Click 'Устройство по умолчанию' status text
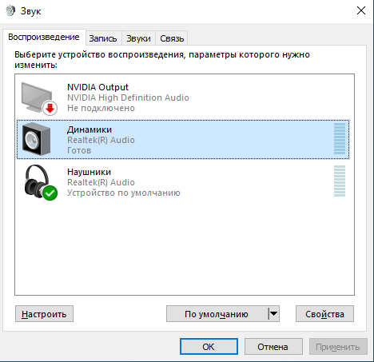Screen dimensions: 374x362 [x=124, y=193]
